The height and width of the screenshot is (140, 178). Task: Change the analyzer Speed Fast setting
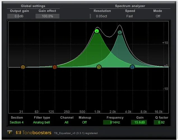tap(130, 16)
